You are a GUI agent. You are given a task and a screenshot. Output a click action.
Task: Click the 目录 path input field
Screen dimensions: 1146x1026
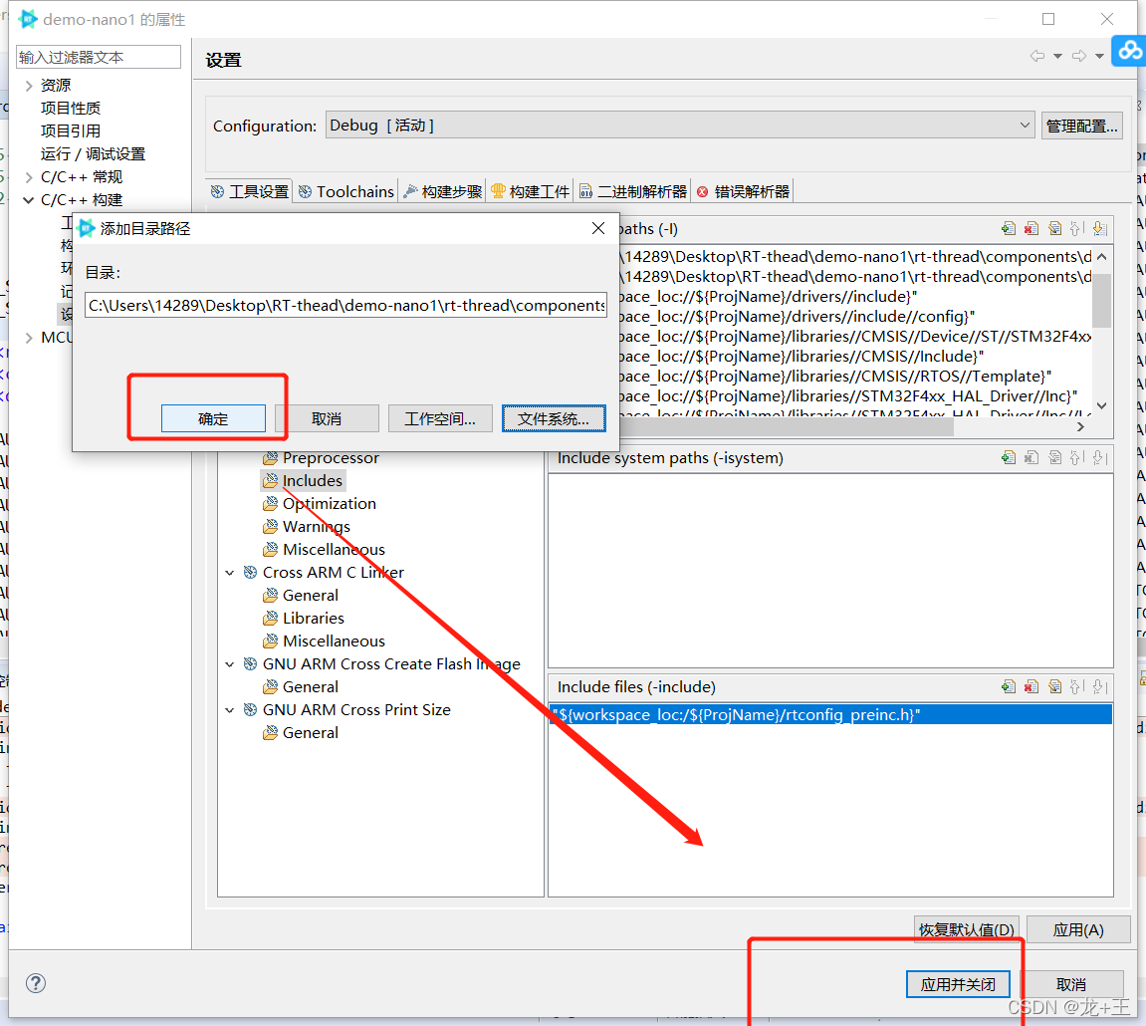pyautogui.click(x=345, y=305)
